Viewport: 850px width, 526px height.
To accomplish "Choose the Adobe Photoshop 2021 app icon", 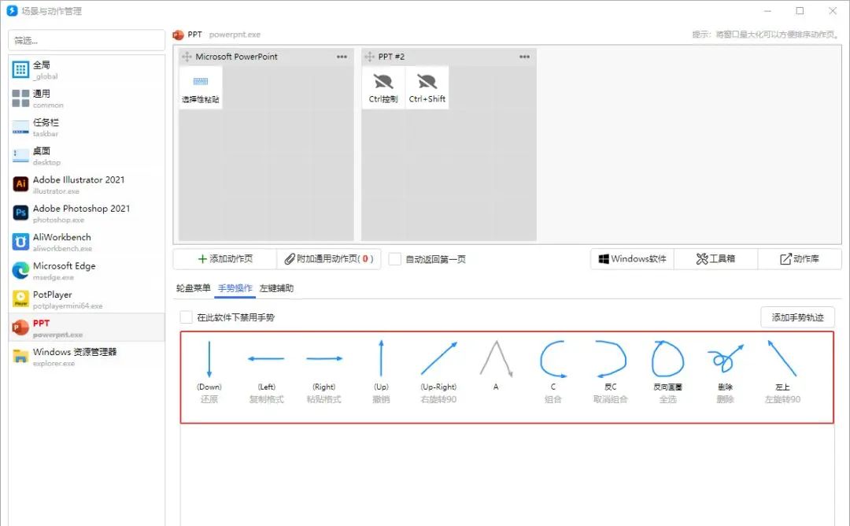I will point(20,213).
